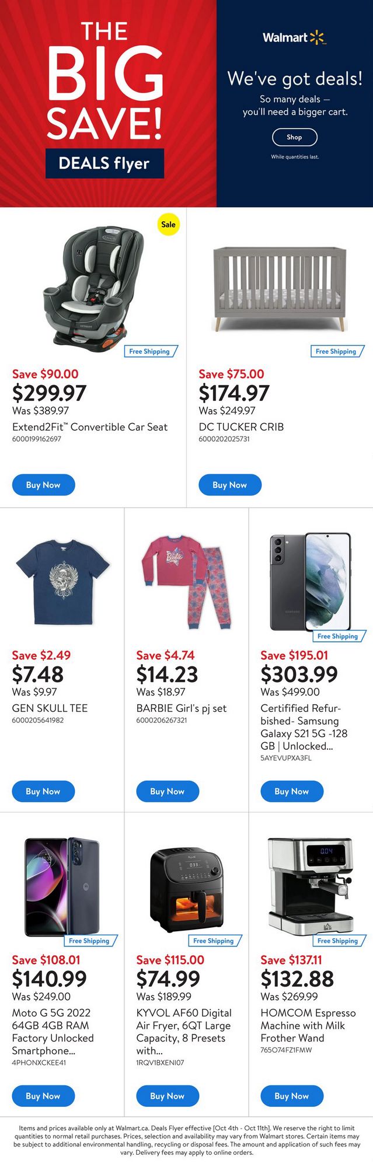The image size is (373, 1167).
Task: Click the Walmart spark logo
Action: click(316, 38)
